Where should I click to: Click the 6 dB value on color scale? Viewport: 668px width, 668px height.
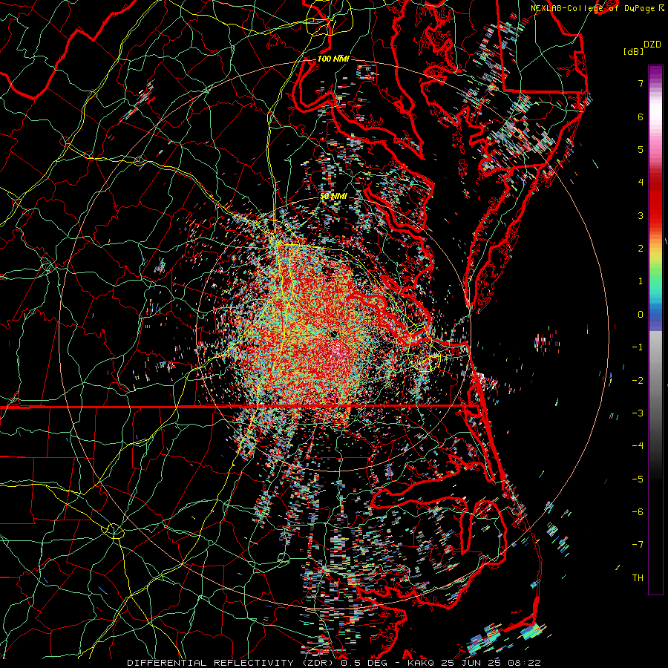click(x=641, y=117)
